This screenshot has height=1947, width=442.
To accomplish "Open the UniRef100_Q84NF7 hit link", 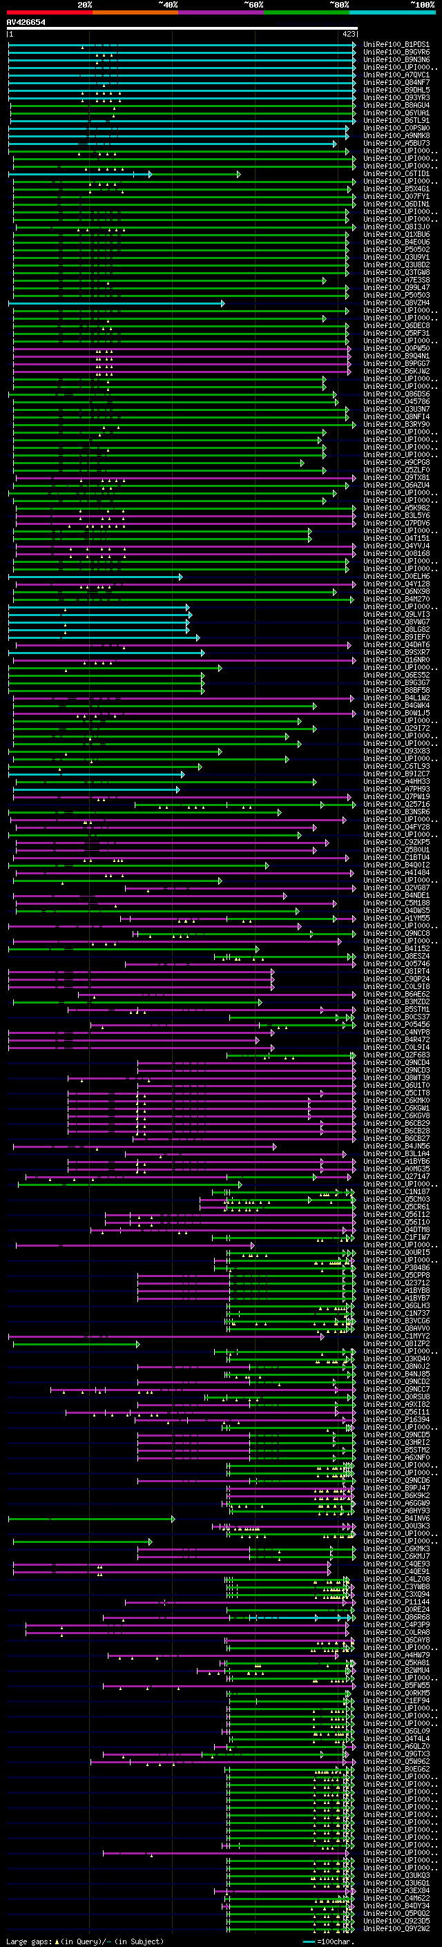I will 396,82.
